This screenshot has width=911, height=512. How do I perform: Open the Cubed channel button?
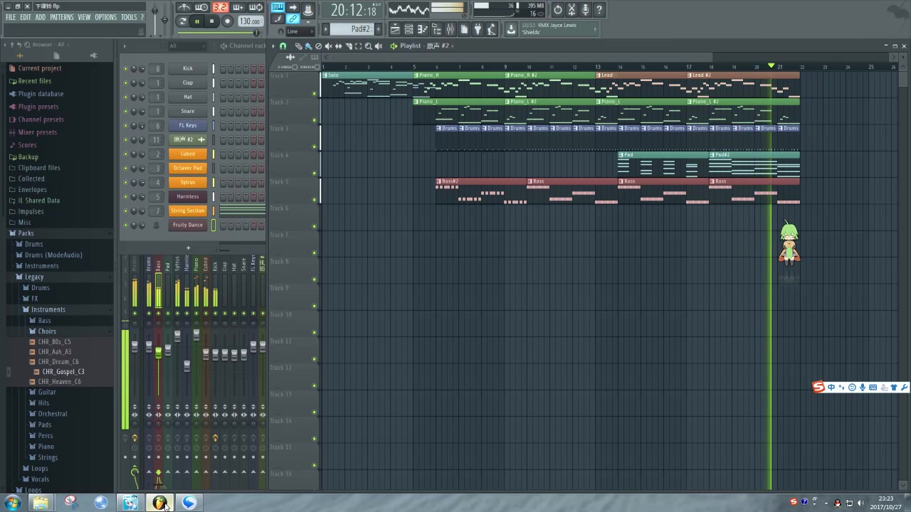click(x=188, y=154)
